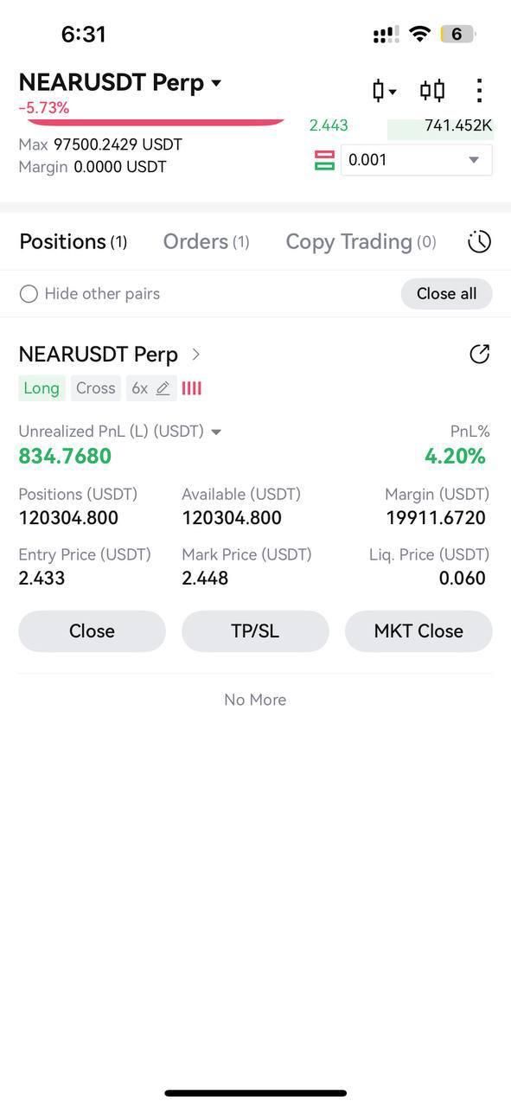Tap the red ADL indicator bars

click(191, 388)
